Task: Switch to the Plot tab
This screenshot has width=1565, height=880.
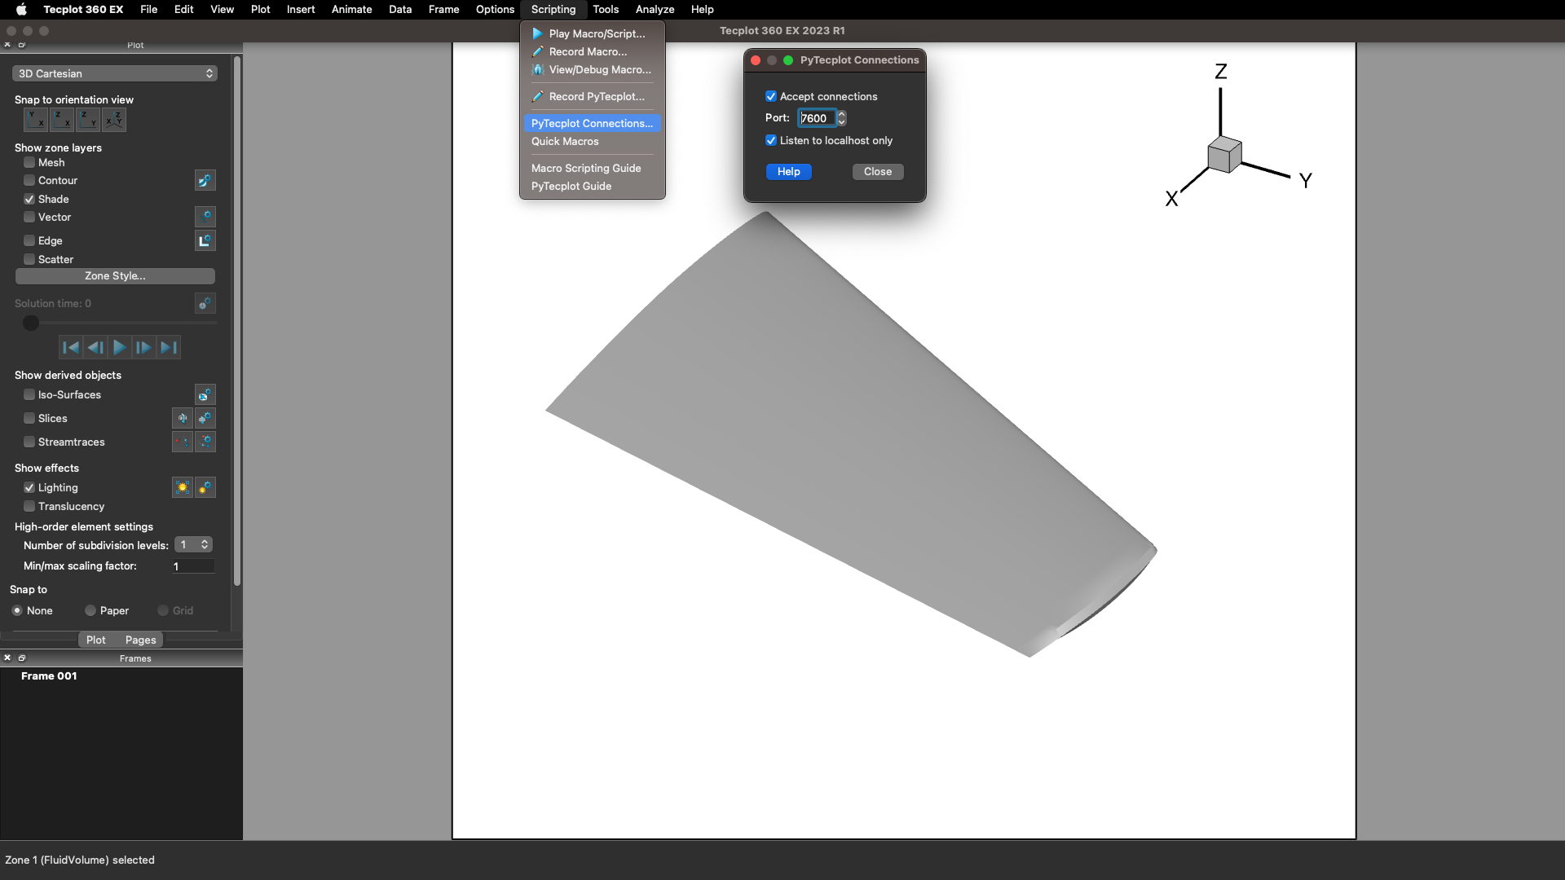Action: pyautogui.click(x=96, y=640)
